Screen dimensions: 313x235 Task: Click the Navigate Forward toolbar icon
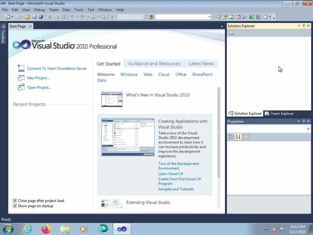(x=103, y=17)
